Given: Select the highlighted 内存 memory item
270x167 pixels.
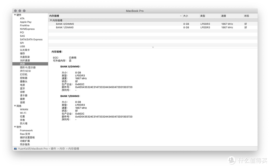Looking at the screenshot, I should [x=30, y=64].
